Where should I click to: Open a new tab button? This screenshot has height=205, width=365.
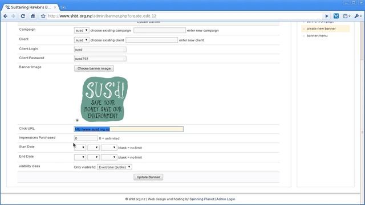(63, 7)
